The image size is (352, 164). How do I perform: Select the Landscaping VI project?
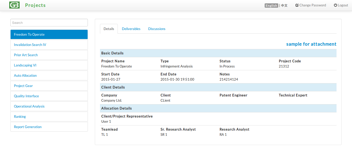[x=49, y=65]
